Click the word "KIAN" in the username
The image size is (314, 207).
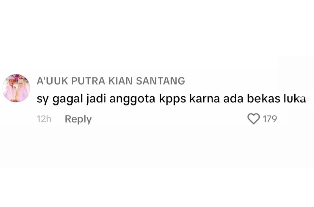click(121, 81)
